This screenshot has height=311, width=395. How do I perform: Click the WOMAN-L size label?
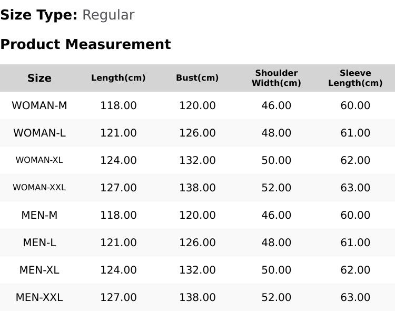[x=39, y=133]
